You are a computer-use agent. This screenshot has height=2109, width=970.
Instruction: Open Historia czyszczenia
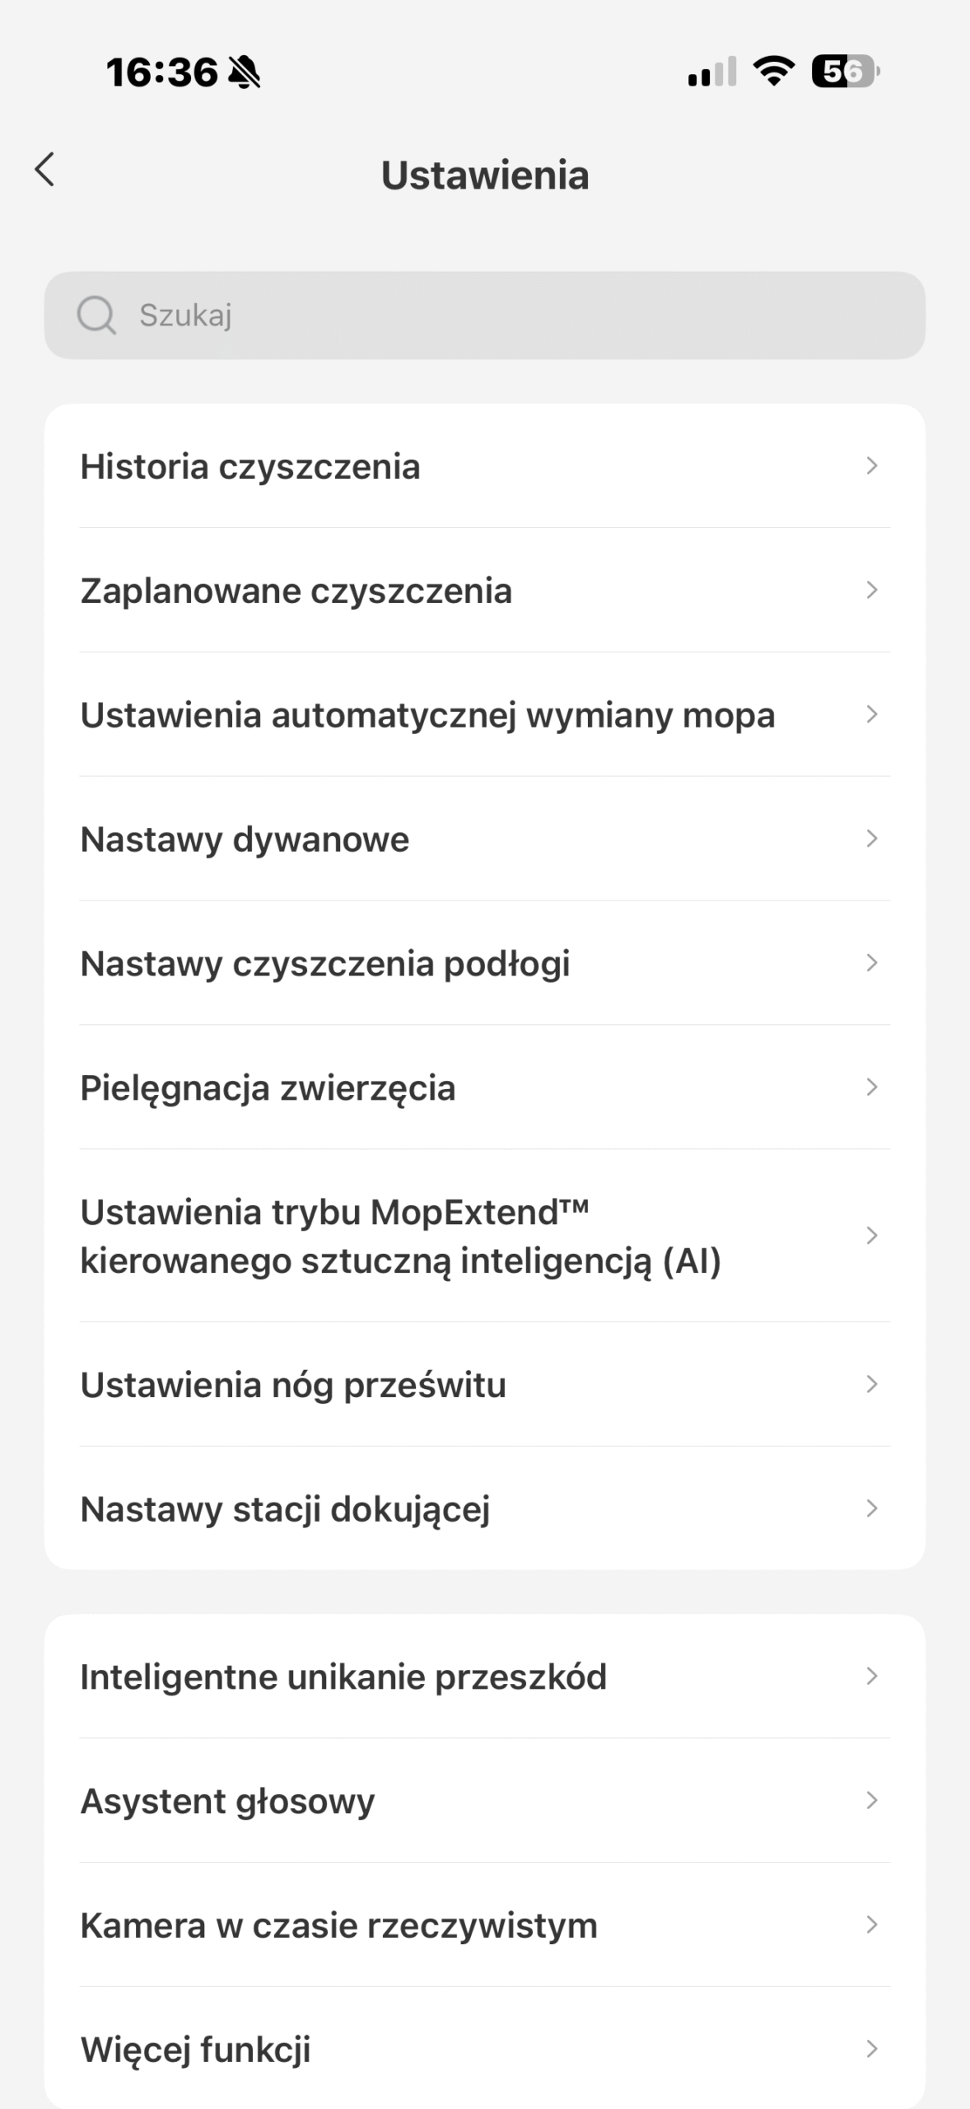[250, 466]
